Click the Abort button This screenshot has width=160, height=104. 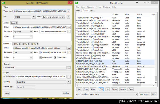click(93, 89)
